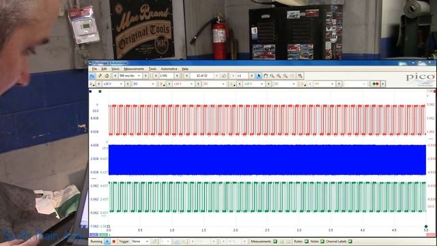Click the blue Channel A ruler handle top-left
This screenshot has width=437, height=246.
tap(90, 92)
